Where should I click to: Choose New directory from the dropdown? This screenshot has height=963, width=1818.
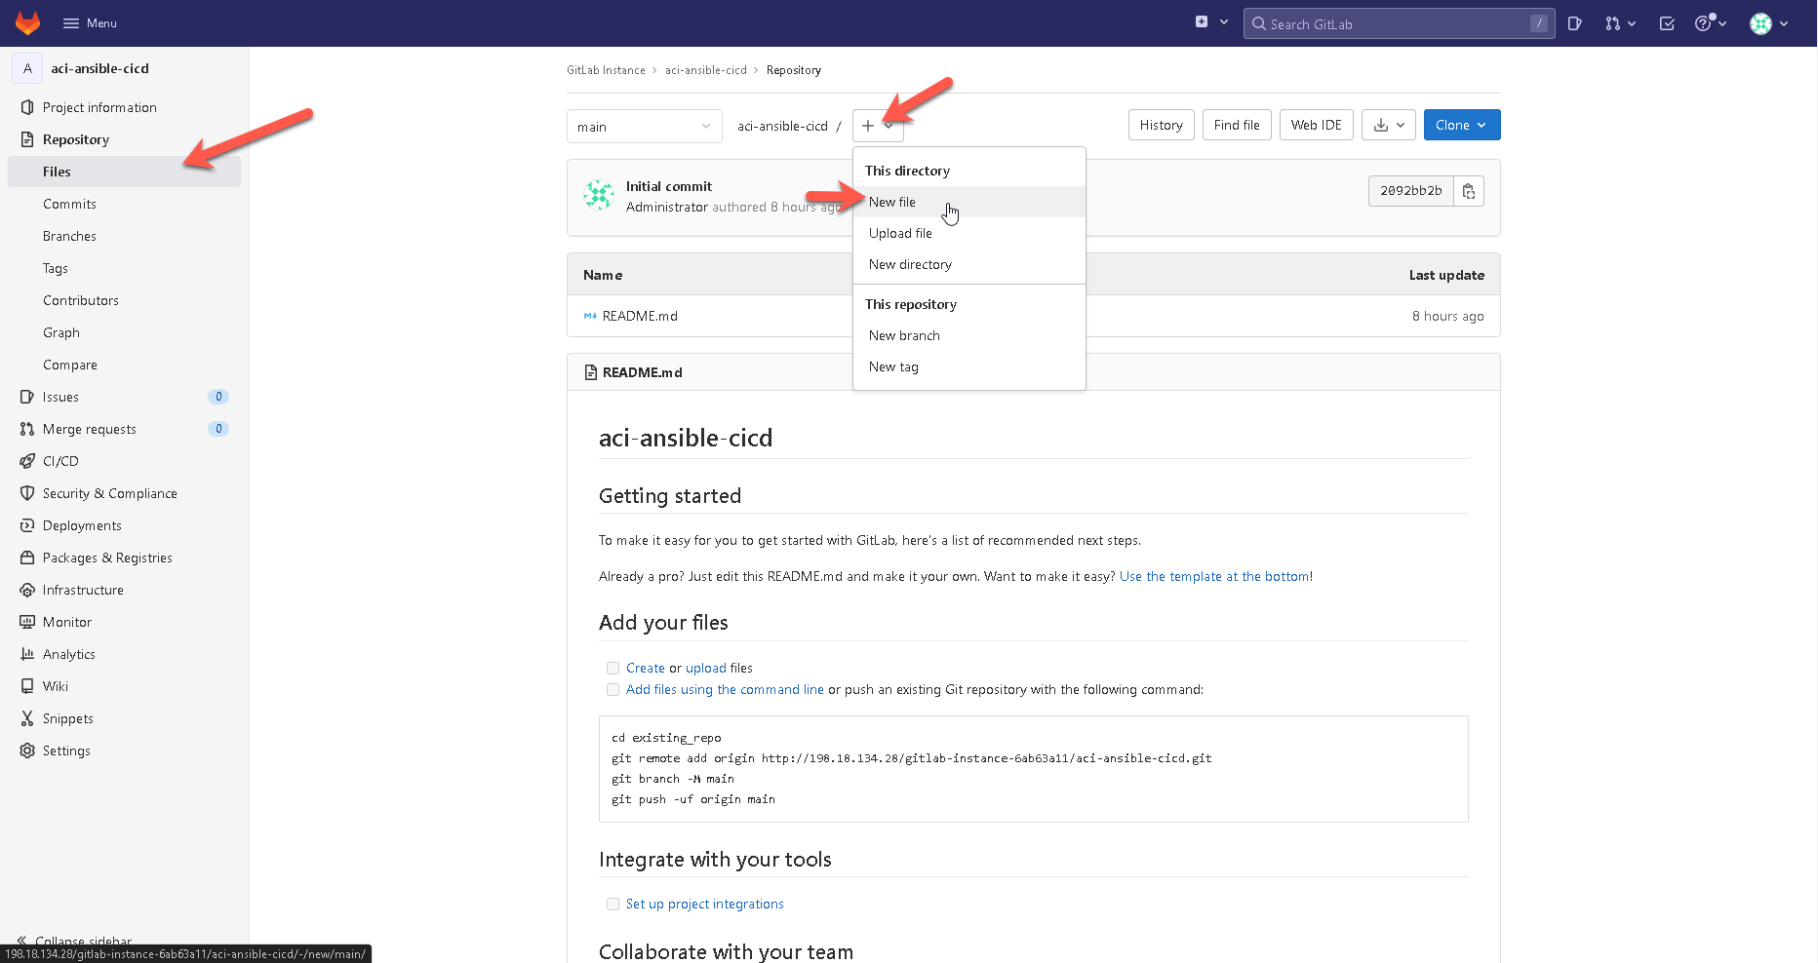[x=969, y=264]
